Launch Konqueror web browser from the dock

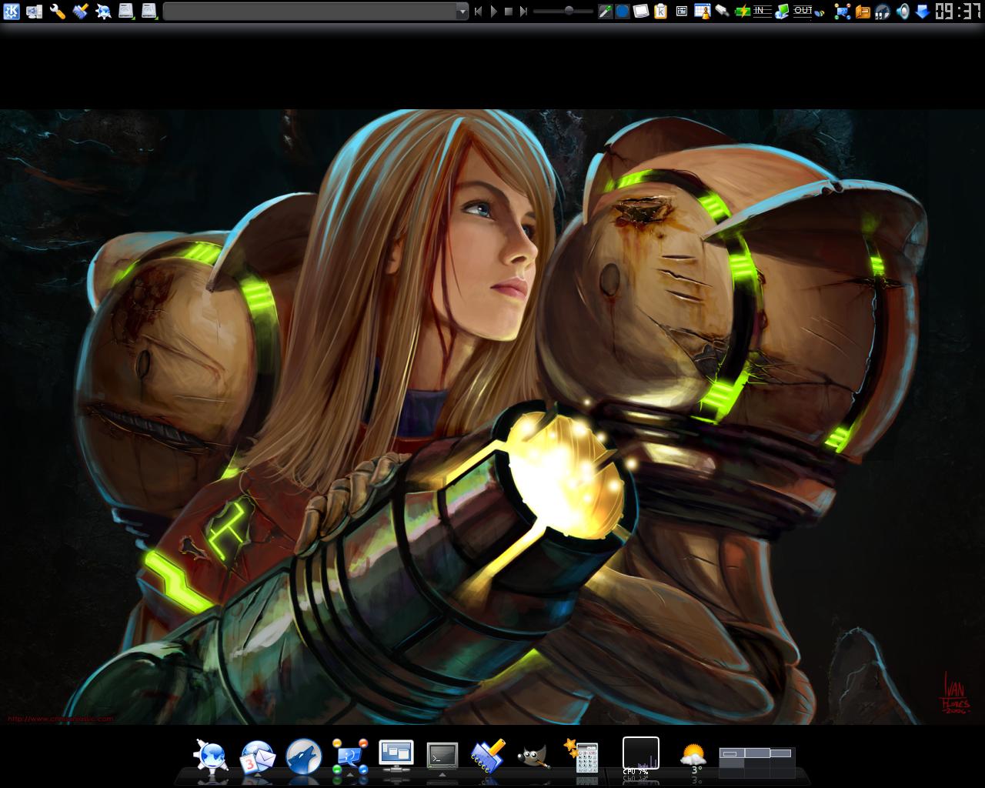tap(210, 756)
